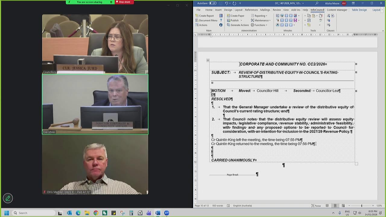Screen dimensions: 386x217
Task: Click the Councillor Hill mover text
Action: (x=267, y=91)
